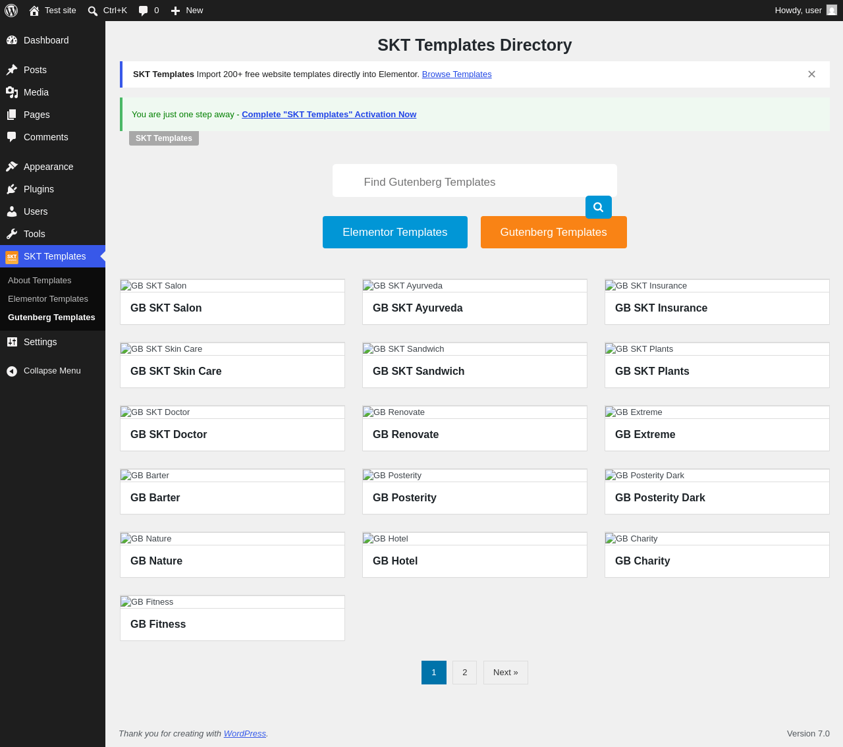Open the Settings menu label
Screen dimensions: 843x747
click(40, 342)
